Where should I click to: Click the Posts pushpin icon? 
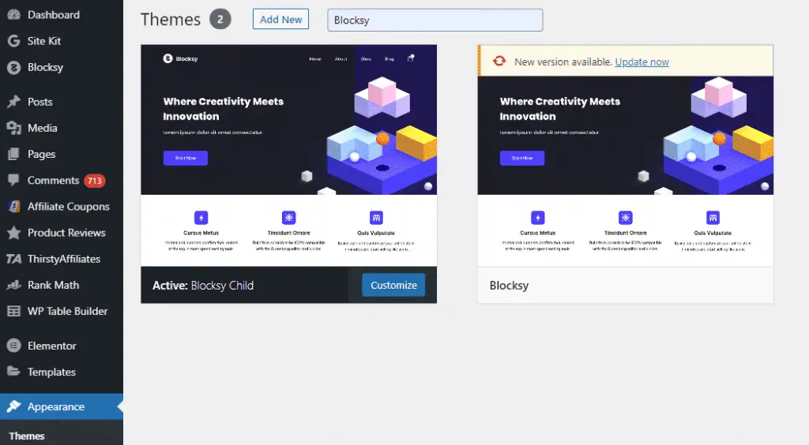14,102
